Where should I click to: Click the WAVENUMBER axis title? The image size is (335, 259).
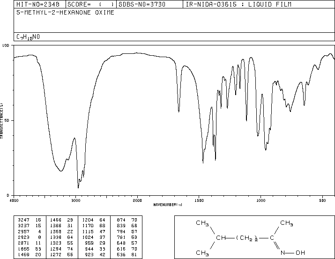pos(168,205)
